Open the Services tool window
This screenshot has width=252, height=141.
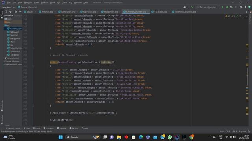(74, 128)
